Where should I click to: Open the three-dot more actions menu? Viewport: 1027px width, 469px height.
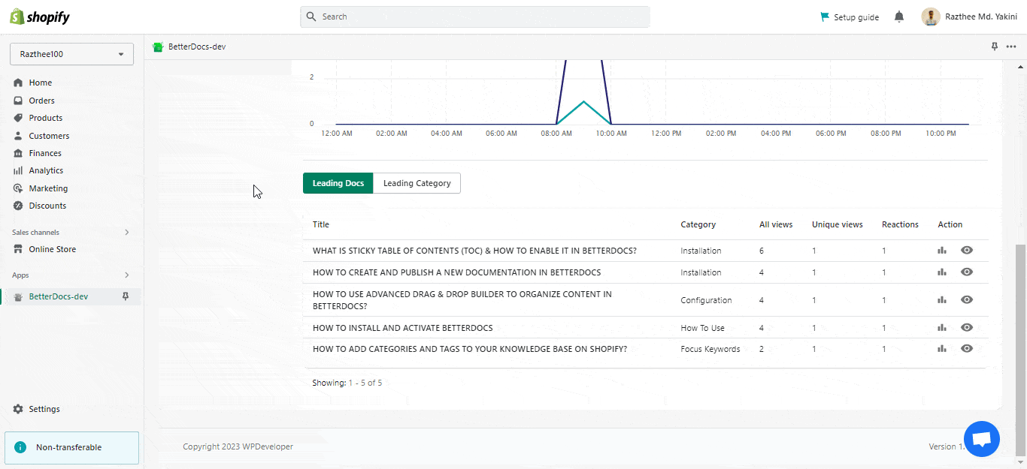point(1011,47)
